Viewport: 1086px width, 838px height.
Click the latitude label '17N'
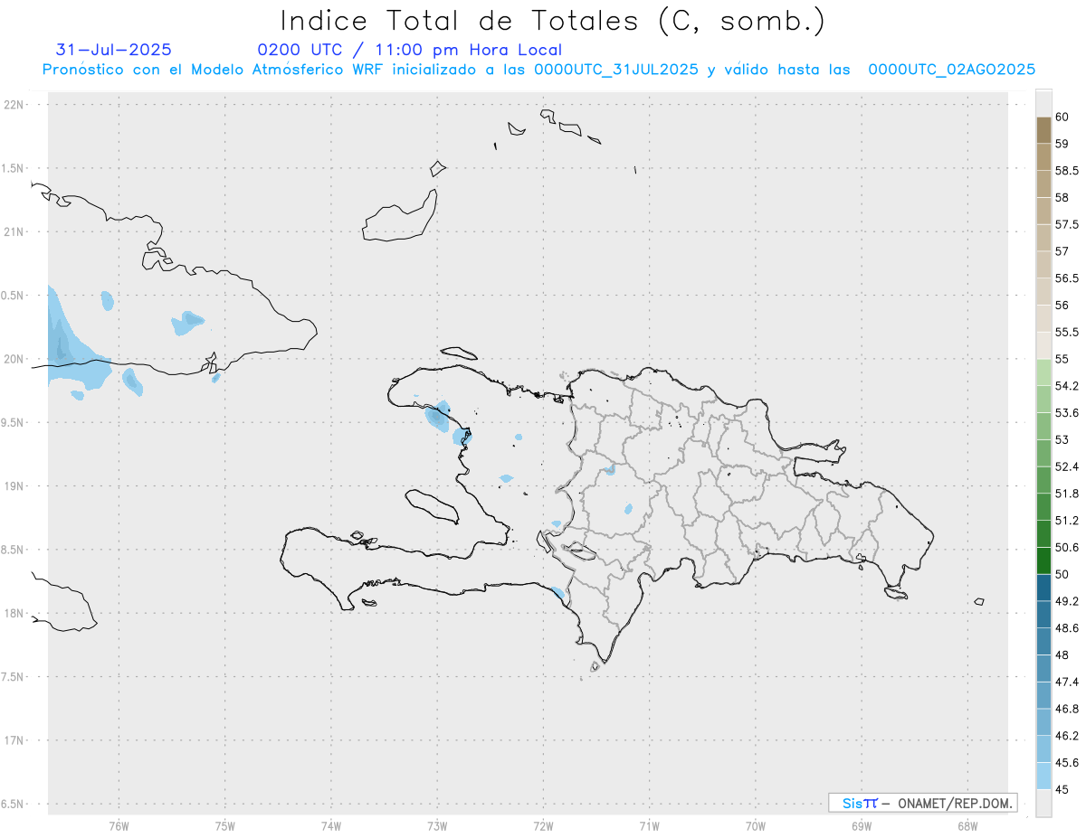(x=14, y=740)
